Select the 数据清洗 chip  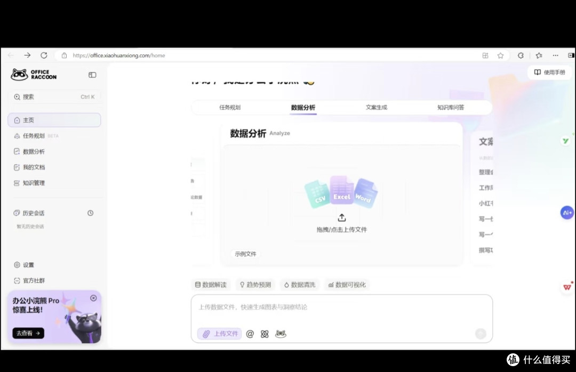point(299,285)
